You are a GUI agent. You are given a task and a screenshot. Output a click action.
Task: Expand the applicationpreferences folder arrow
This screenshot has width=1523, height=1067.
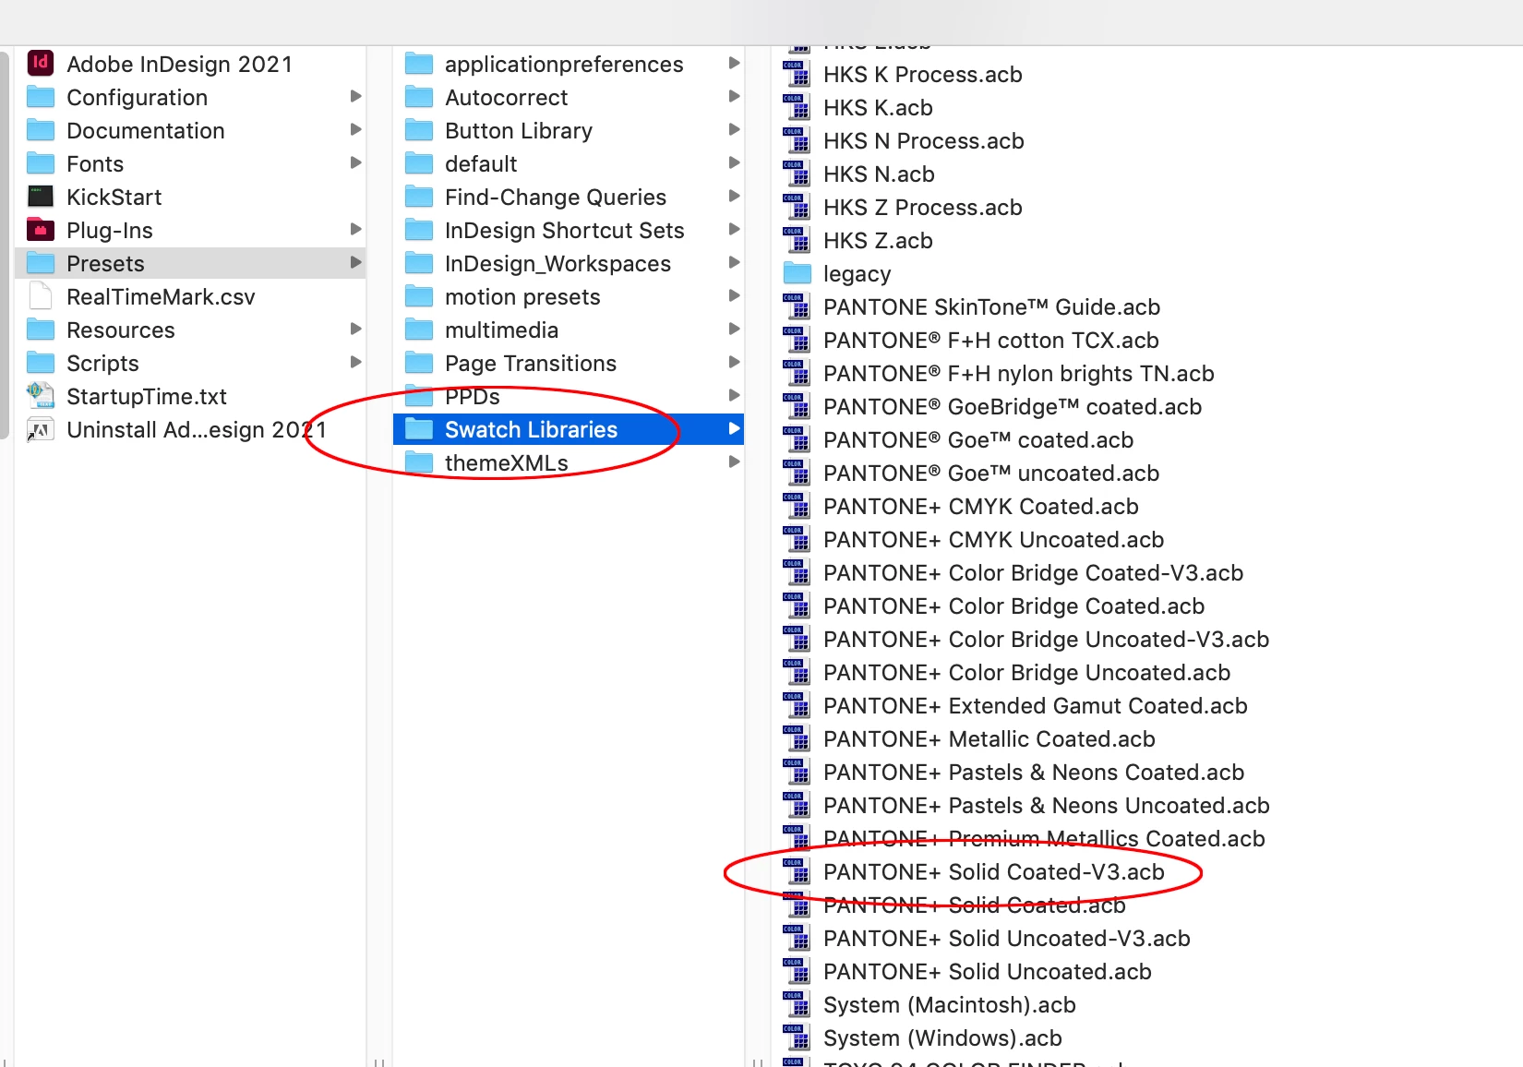[734, 64]
